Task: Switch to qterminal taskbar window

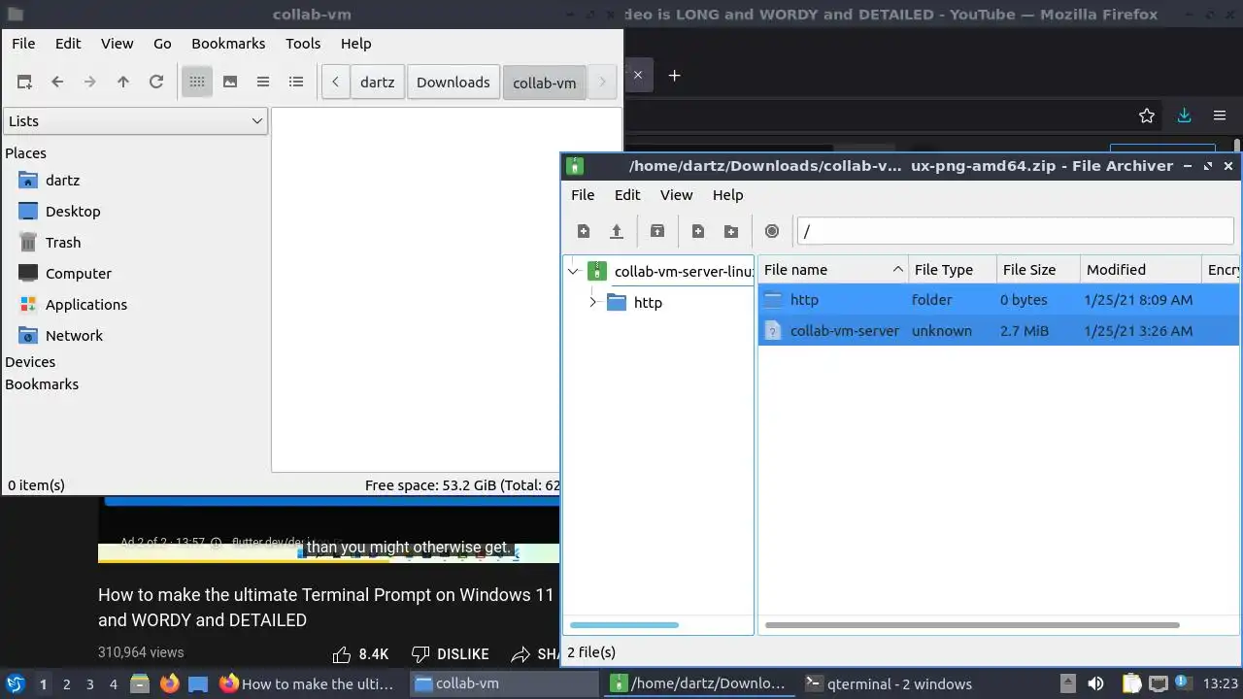Action: (x=890, y=683)
